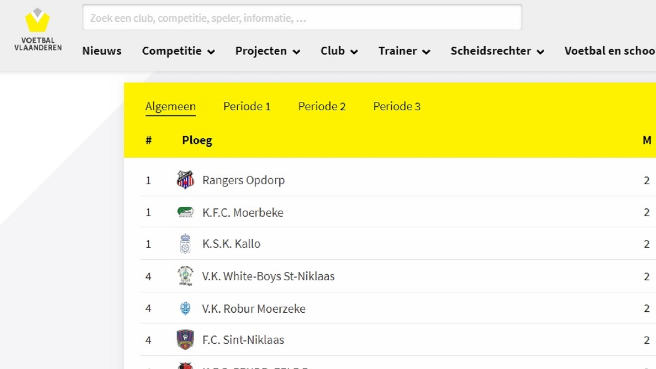Open the Club dropdown menu
The height and width of the screenshot is (369, 656).
339,51
